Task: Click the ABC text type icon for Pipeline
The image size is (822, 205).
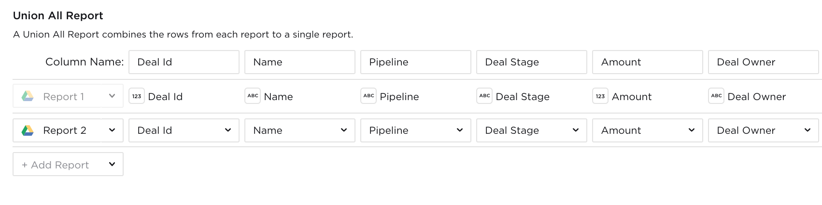Action: coord(368,96)
